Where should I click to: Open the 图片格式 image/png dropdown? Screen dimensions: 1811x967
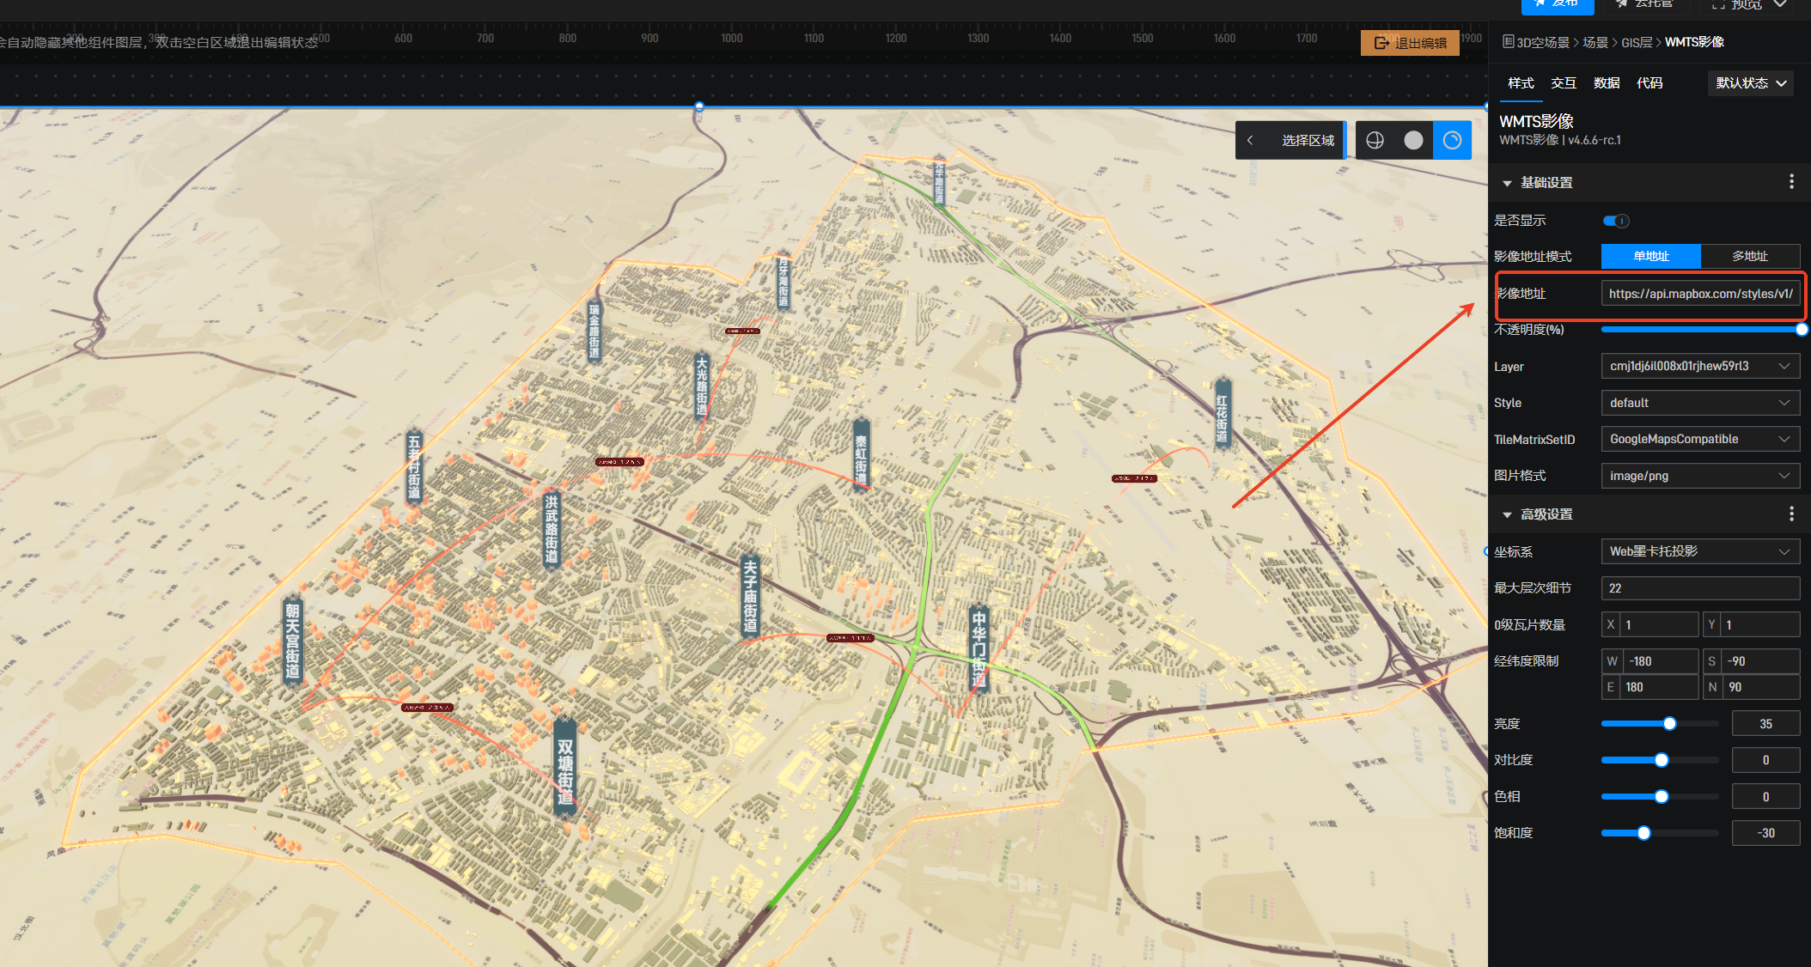click(x=1699, y=476)
